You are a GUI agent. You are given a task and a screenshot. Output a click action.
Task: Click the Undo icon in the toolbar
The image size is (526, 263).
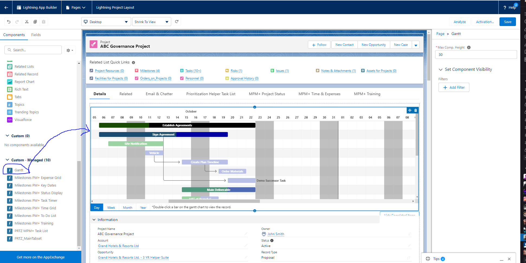click(8, 21)
